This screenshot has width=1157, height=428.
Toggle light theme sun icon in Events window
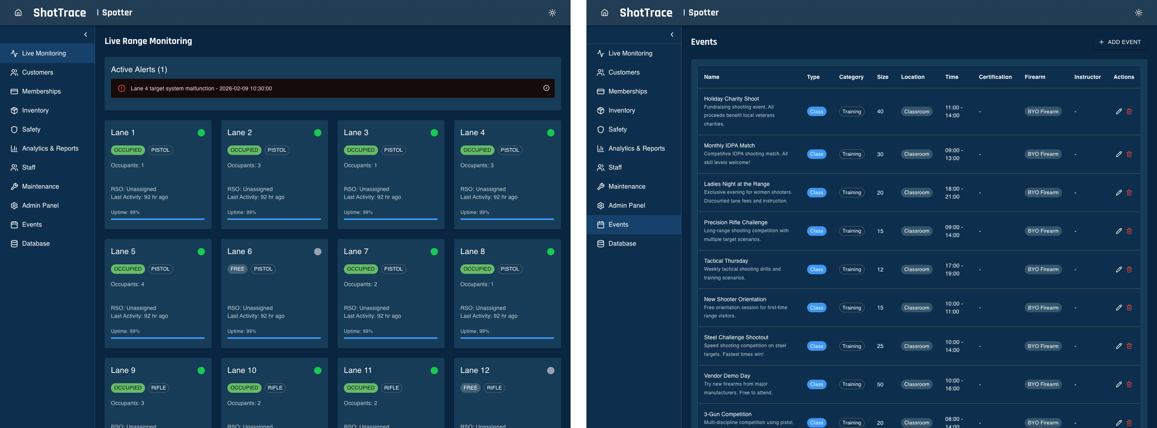pos(1139,13)
